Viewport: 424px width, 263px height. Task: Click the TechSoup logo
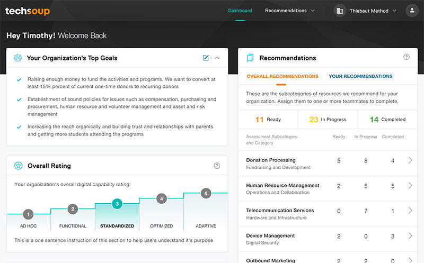(28, 11)
